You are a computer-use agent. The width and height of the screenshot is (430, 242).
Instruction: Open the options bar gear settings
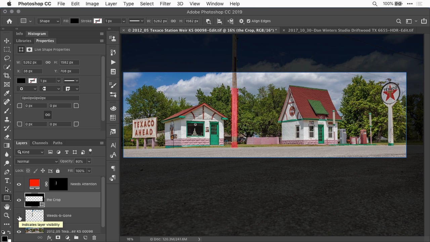coord(241,21)
